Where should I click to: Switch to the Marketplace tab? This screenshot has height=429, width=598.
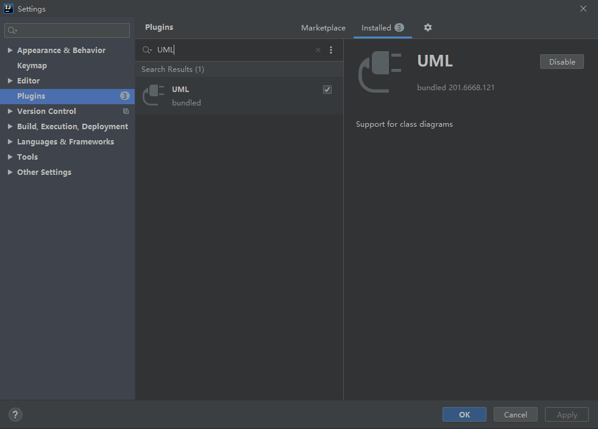(x=323, y=28)
